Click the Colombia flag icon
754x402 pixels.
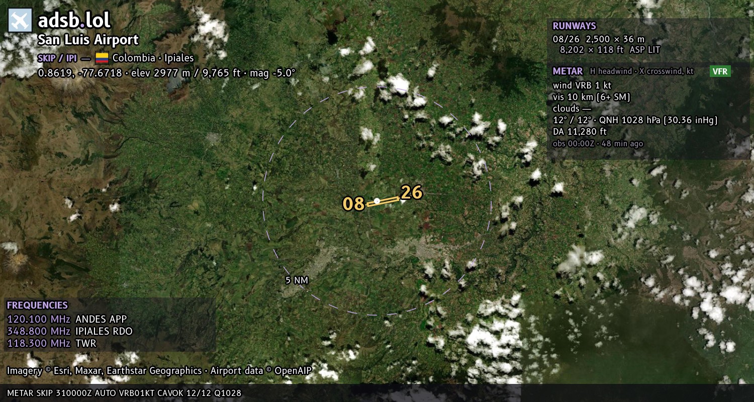click(x=102, y=58)
